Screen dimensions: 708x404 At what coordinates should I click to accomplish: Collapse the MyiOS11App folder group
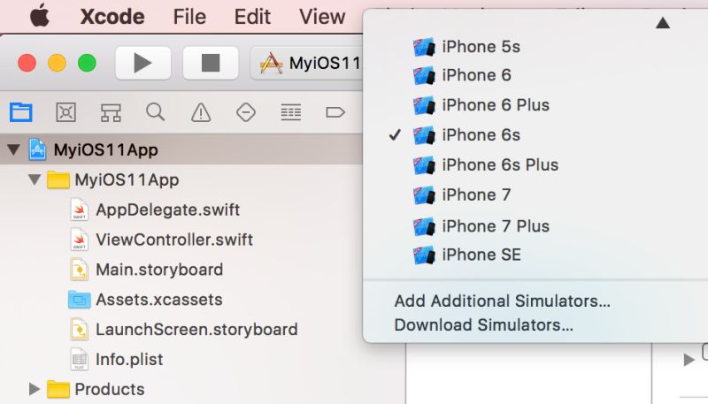click(x=35, y=179)
